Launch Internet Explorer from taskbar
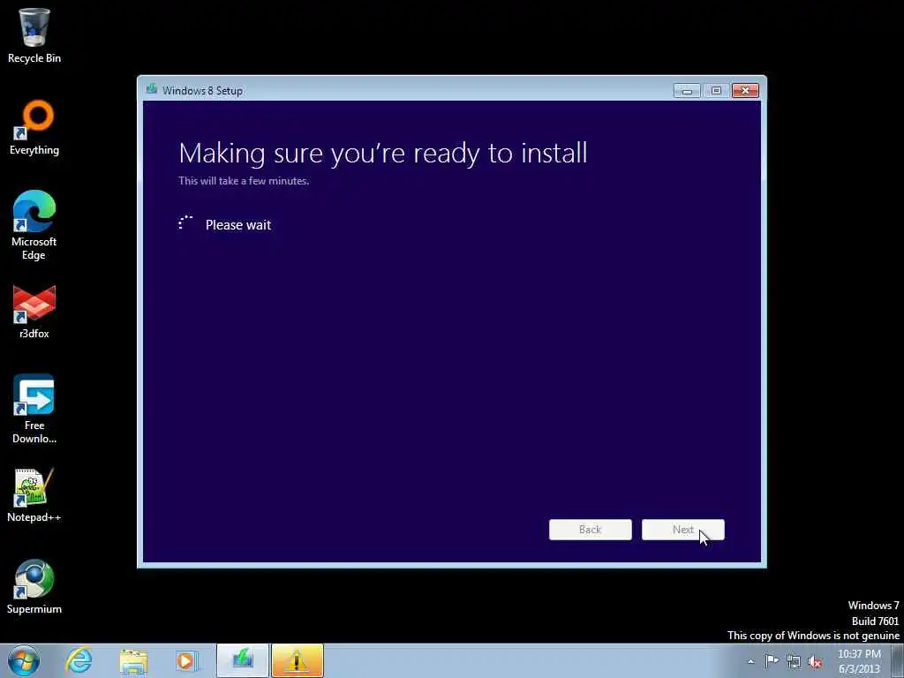 click(79, 660)
